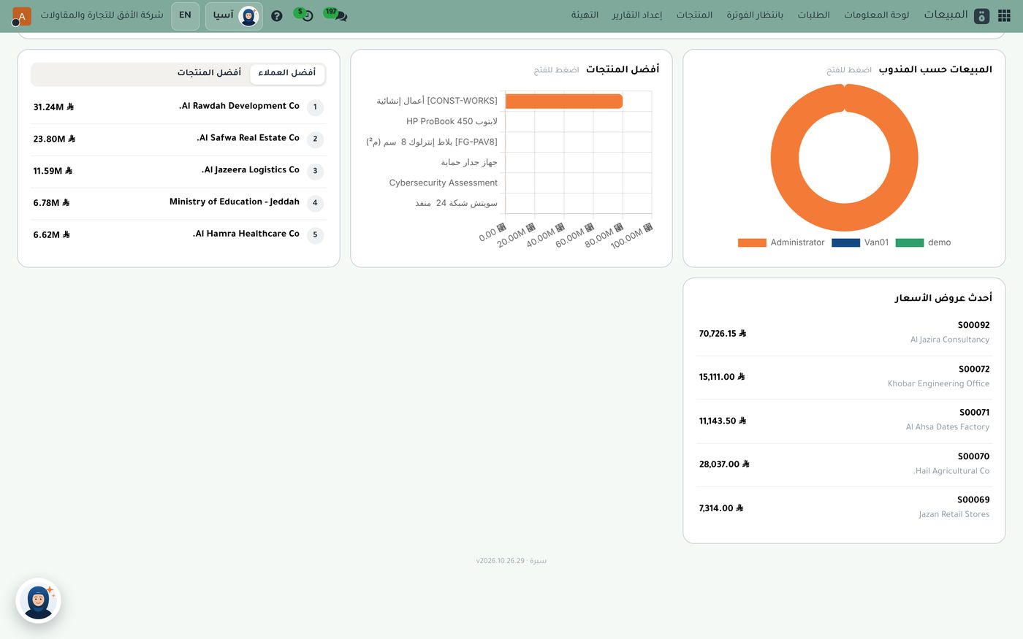Image resolution: width=1023 pixels, height=639 pixels.
Task: Toggle demo series in chart legend
Action: coord(923,242)
